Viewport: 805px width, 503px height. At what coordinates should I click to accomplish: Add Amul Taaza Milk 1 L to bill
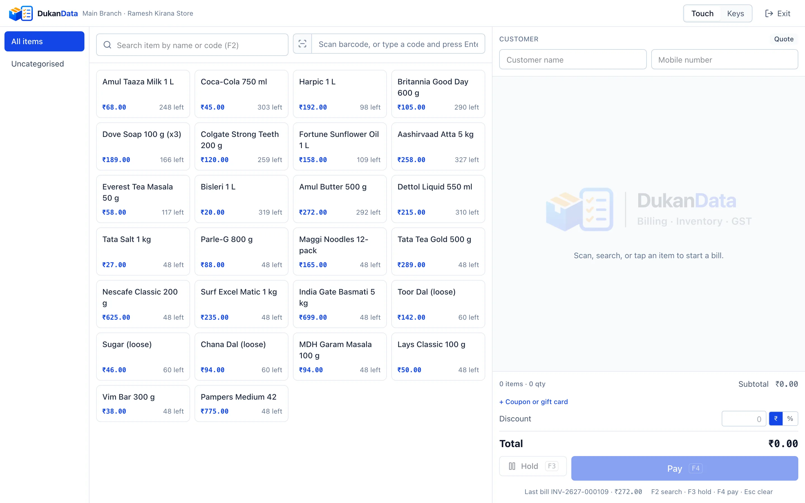point(143,94)
